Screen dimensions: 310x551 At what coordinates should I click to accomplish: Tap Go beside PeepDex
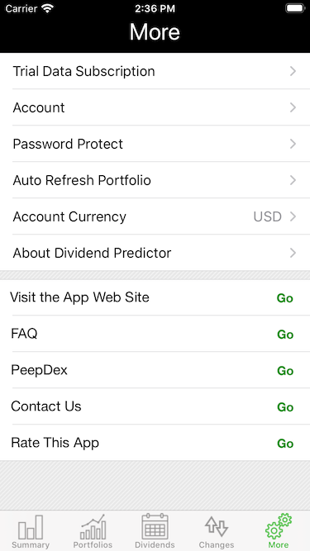tap(285, 371)
